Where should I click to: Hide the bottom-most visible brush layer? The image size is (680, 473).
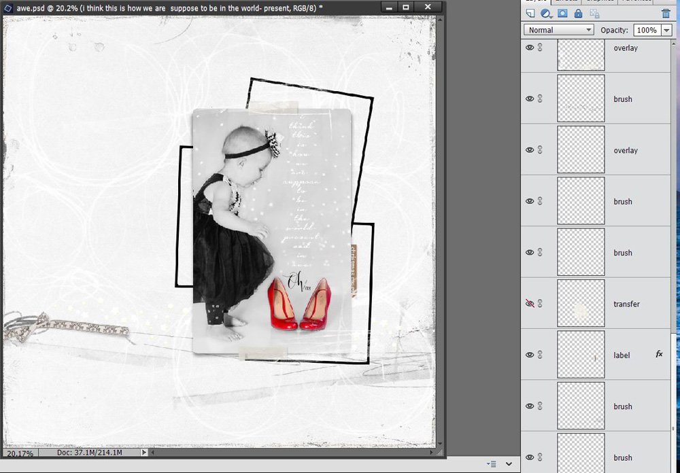[x=530, y=457]
